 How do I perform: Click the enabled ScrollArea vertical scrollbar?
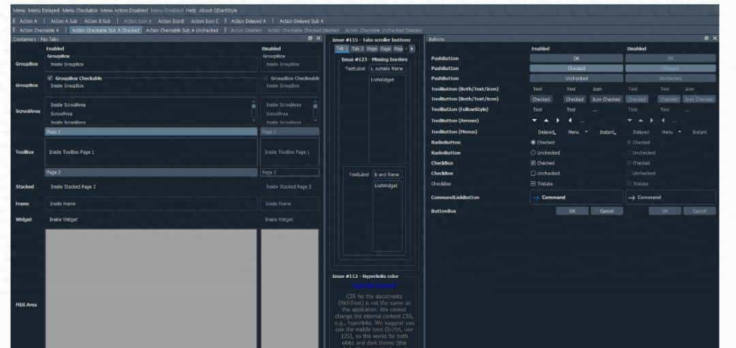pyautogui.click(x=254, y=112)
